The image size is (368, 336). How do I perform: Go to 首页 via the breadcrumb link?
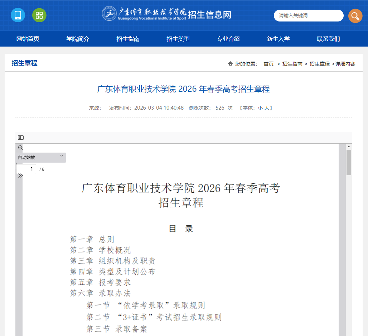[x=268, y=63]
